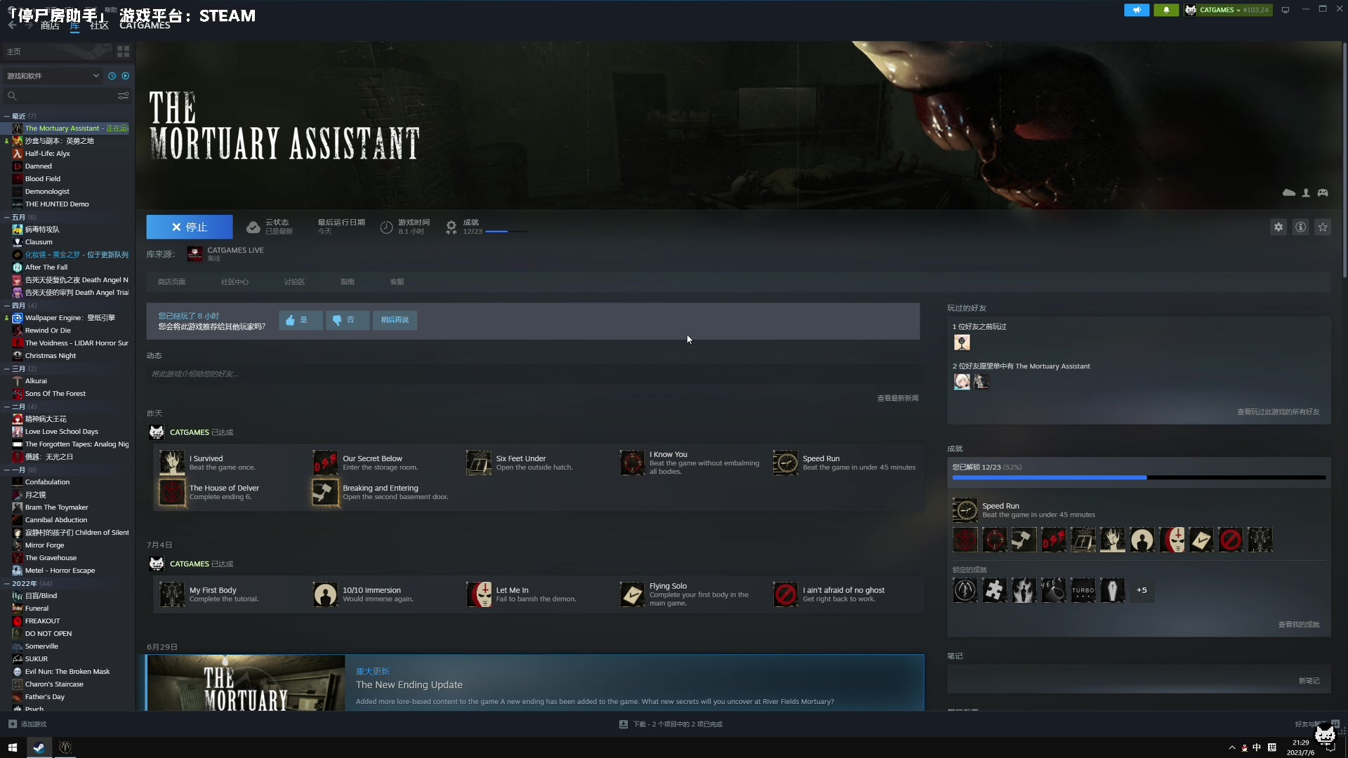This screenshot has height=758, width=1348.
Task: Collapse the 最近 group
Action: click(7, 117)
